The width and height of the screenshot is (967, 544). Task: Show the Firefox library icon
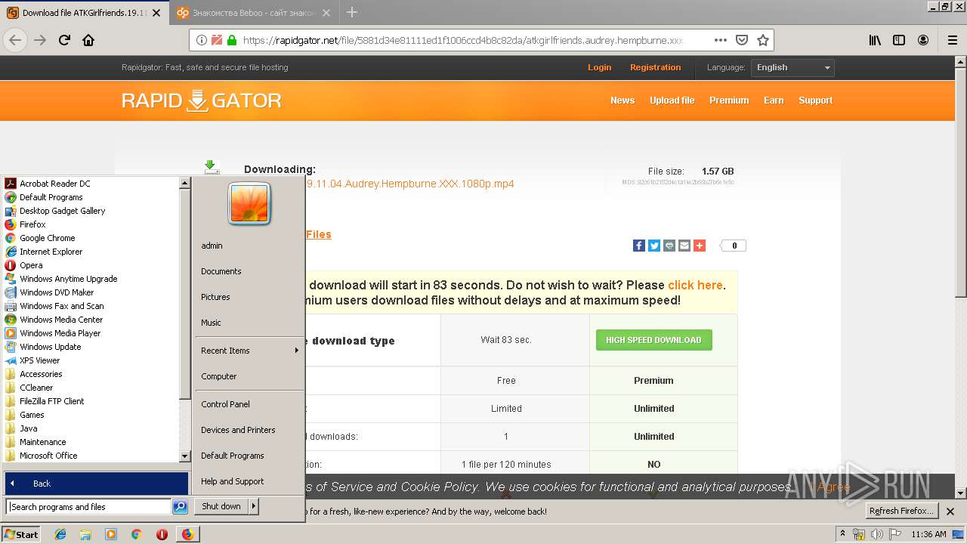coord(875,40)
